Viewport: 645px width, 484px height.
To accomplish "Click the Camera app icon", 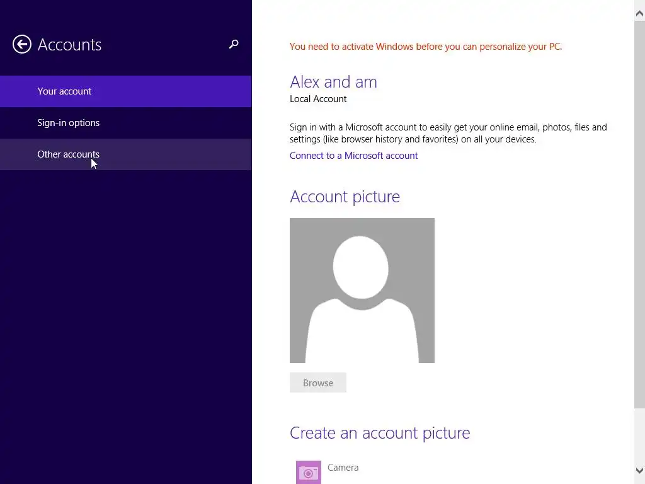I will (309, 472).
